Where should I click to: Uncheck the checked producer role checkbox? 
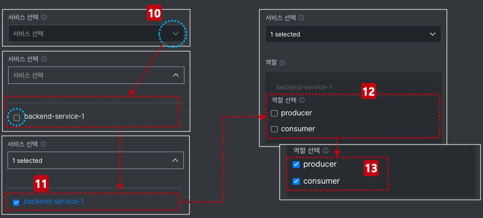pos(296,165)
